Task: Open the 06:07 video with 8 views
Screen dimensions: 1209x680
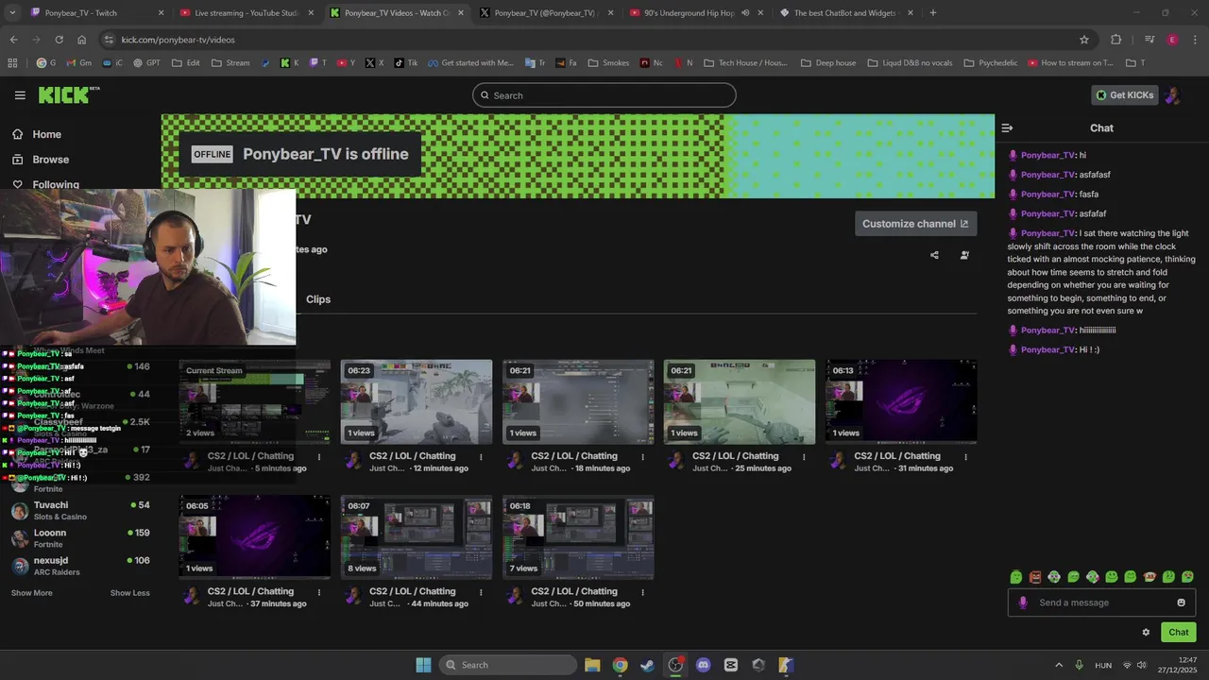Action: (417, 536)
